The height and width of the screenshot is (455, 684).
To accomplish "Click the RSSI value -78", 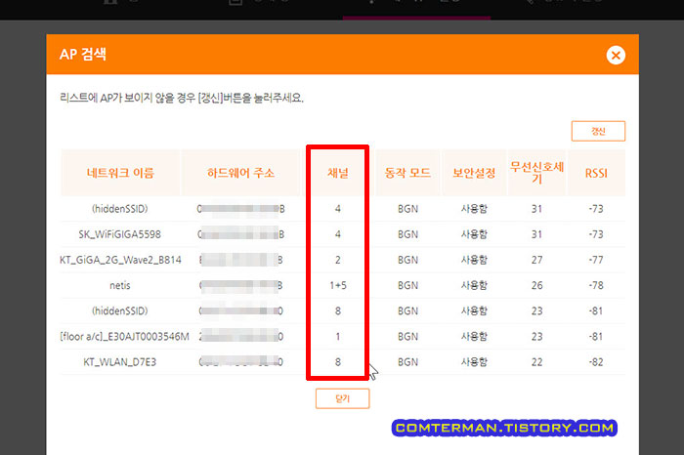I will tap(596, 285).
